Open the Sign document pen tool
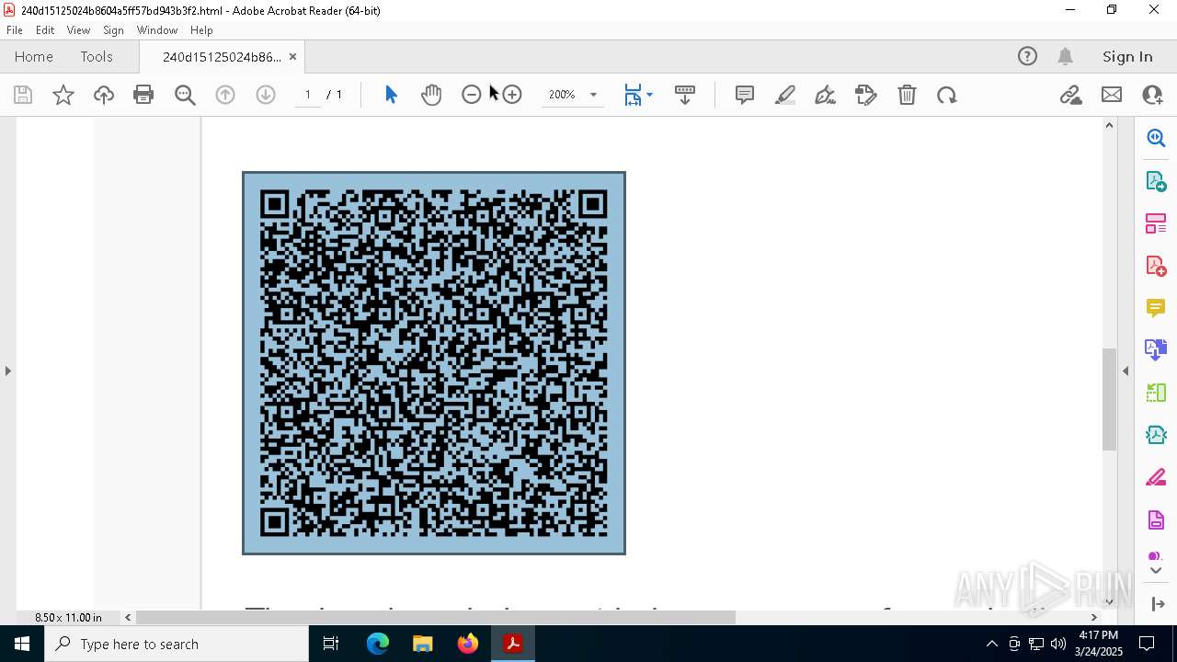1177x662 pixels. point(826,95)
